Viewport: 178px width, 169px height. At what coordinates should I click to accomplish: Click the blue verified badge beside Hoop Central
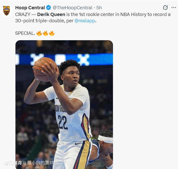tap(48, 8)
